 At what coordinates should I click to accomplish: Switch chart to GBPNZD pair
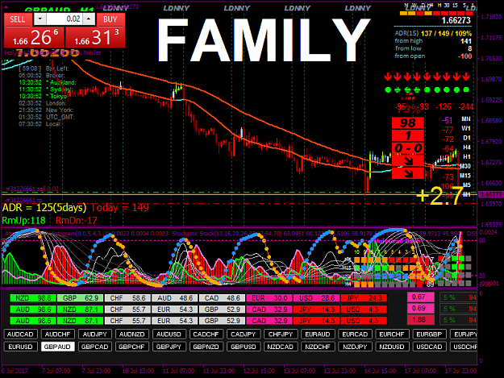pos(206,347)
